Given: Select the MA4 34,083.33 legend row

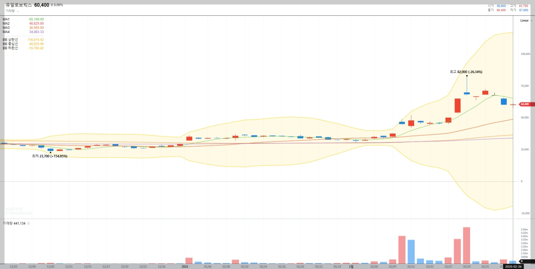Looking at the screenshot, I should [23, 32].
